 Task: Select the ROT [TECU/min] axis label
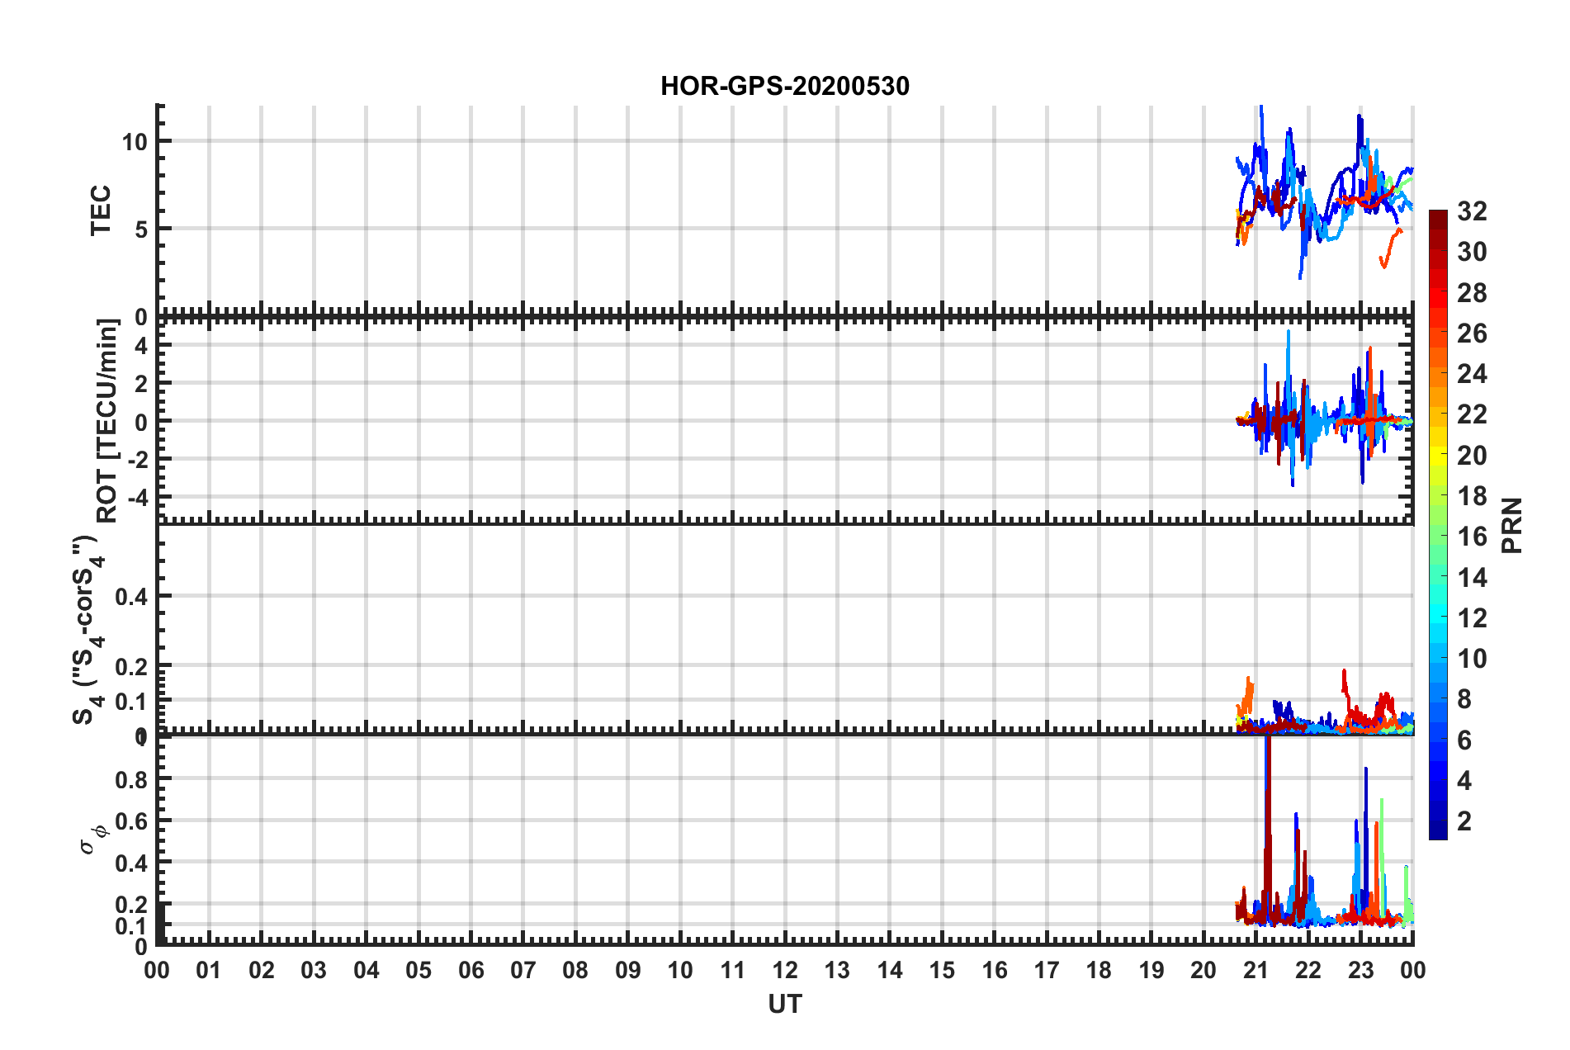coord(107,421)
